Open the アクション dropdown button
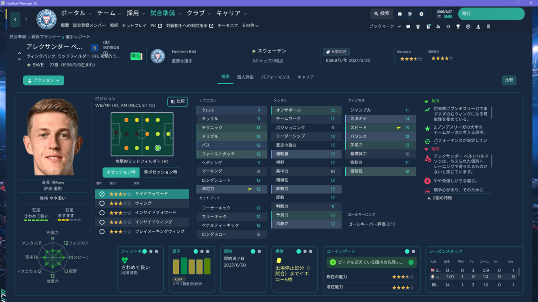This screenshot has width=538, height=302. click(43, 81)
